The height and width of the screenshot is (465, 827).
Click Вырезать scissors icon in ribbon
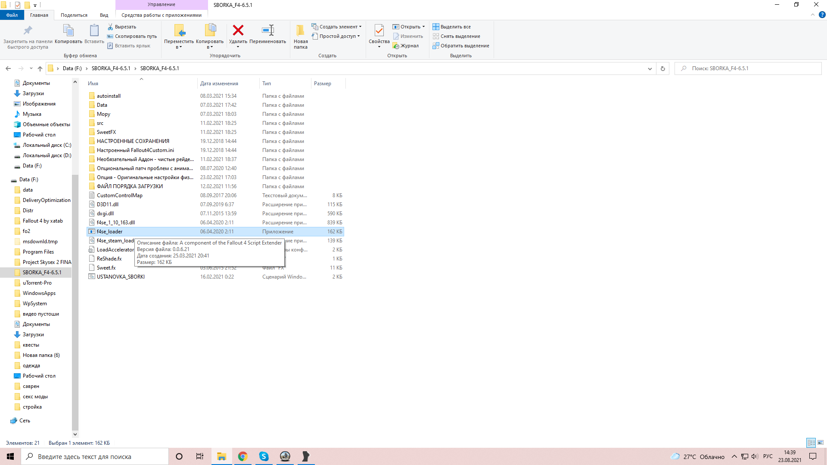click(x=111, y=27)
